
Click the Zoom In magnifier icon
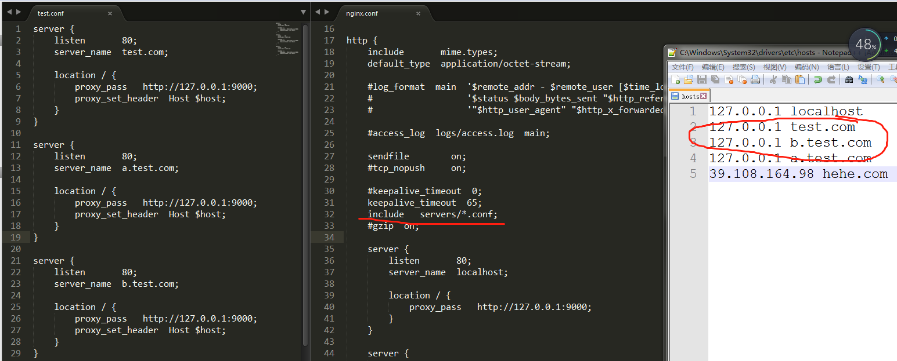tap(881, 79)
